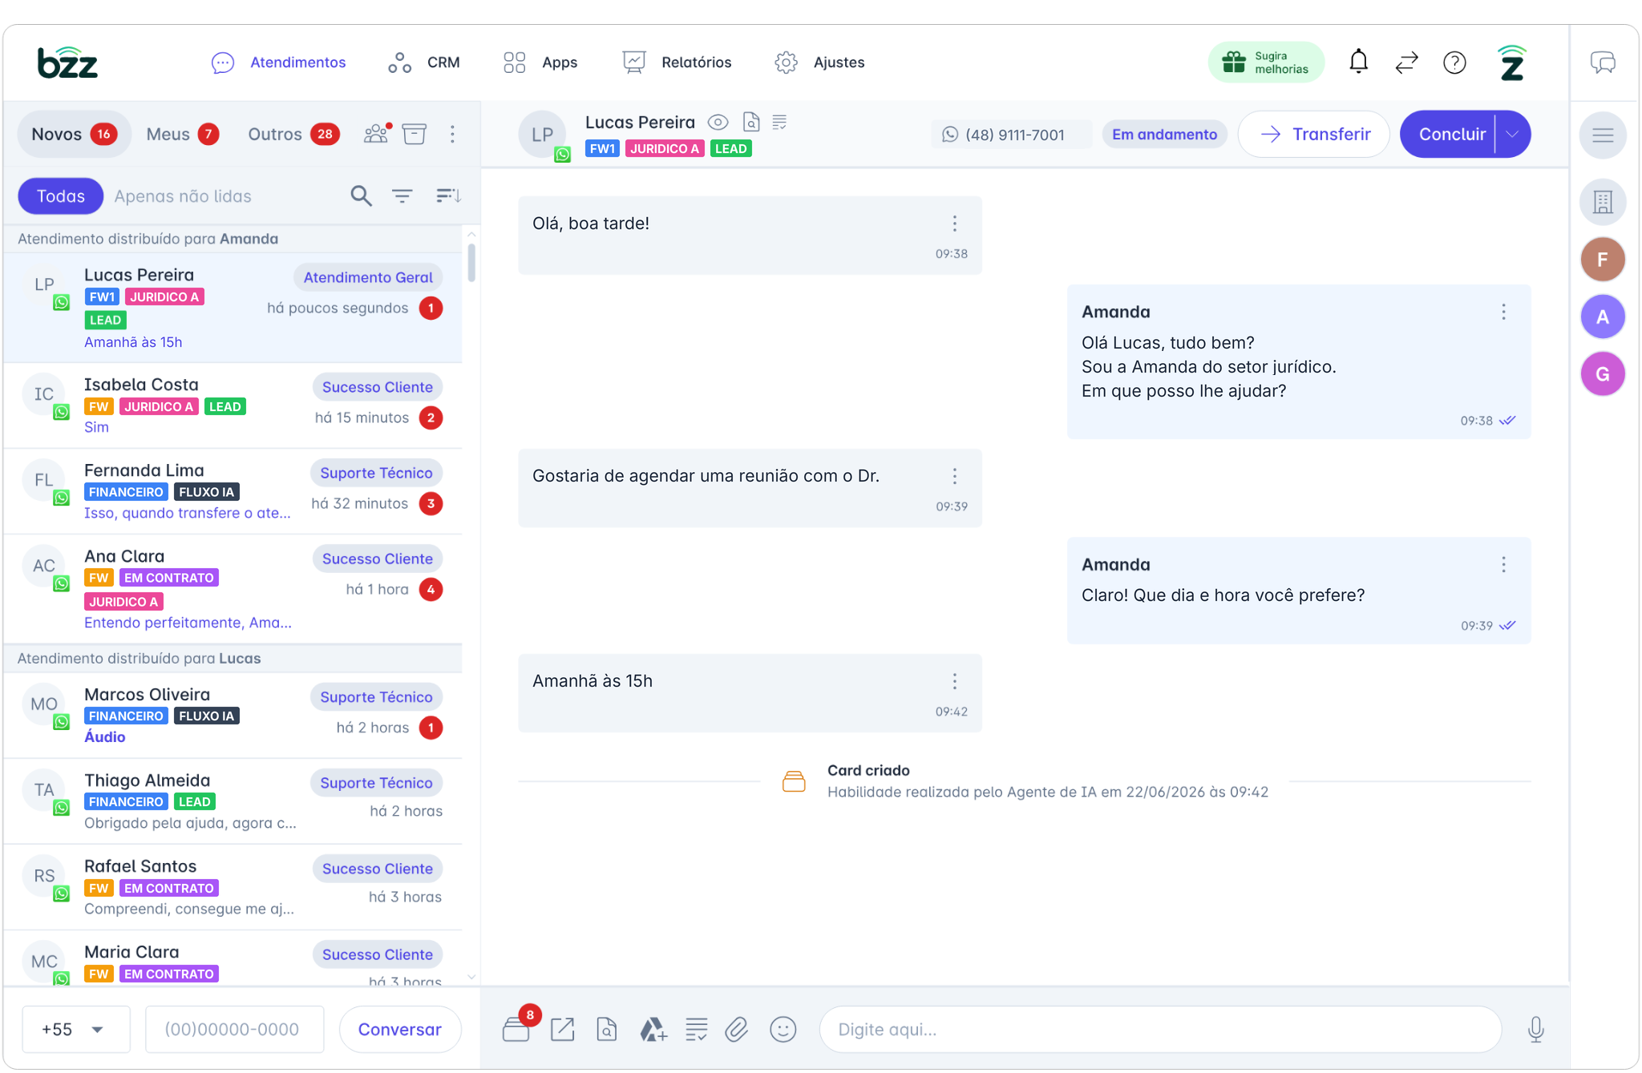Open the CRM menu

pyautogui.click(x=424, y=63)
